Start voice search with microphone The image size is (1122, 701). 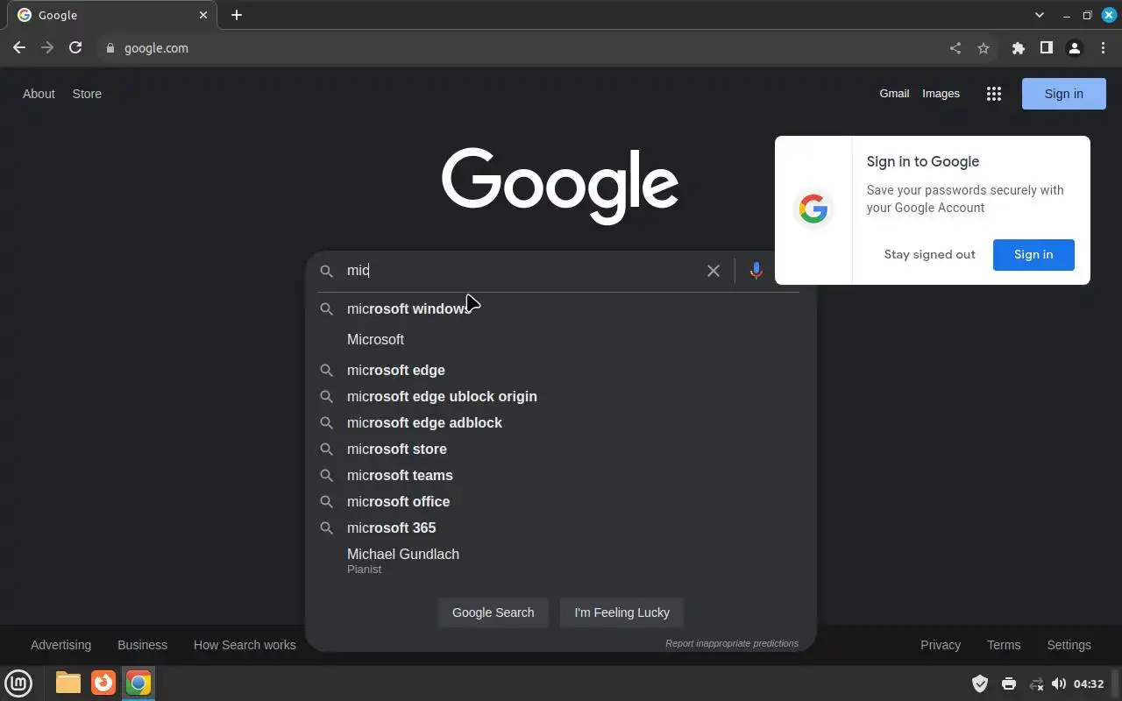[x=756, y=271]
